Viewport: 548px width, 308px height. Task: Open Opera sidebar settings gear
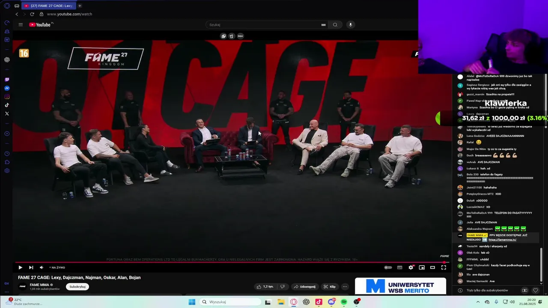[x=7, y=171]
